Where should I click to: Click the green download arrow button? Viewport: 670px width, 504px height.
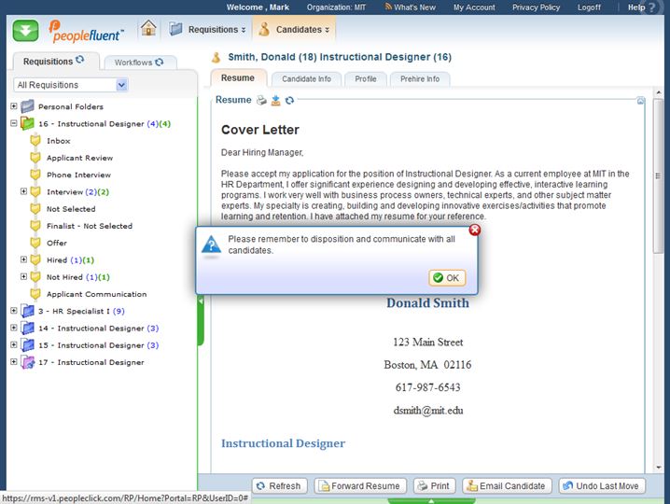25,30
